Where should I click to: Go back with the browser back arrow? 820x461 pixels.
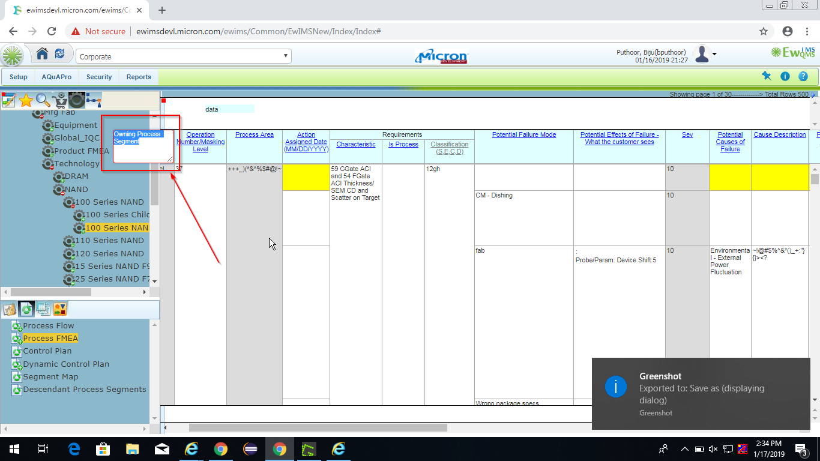(13, 31)
